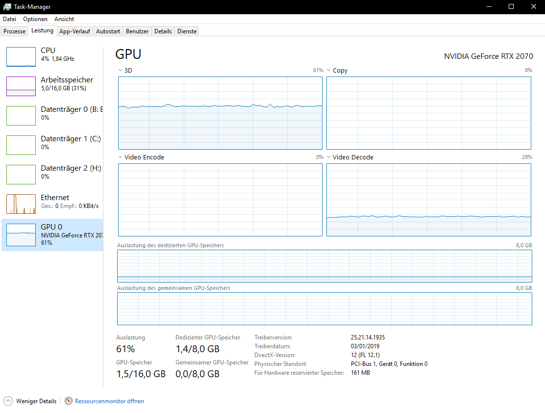Click the 0,0/8,0 GB shared memory value
The width and height of the screenshot is (545, 413).
(x=198, y=374)
